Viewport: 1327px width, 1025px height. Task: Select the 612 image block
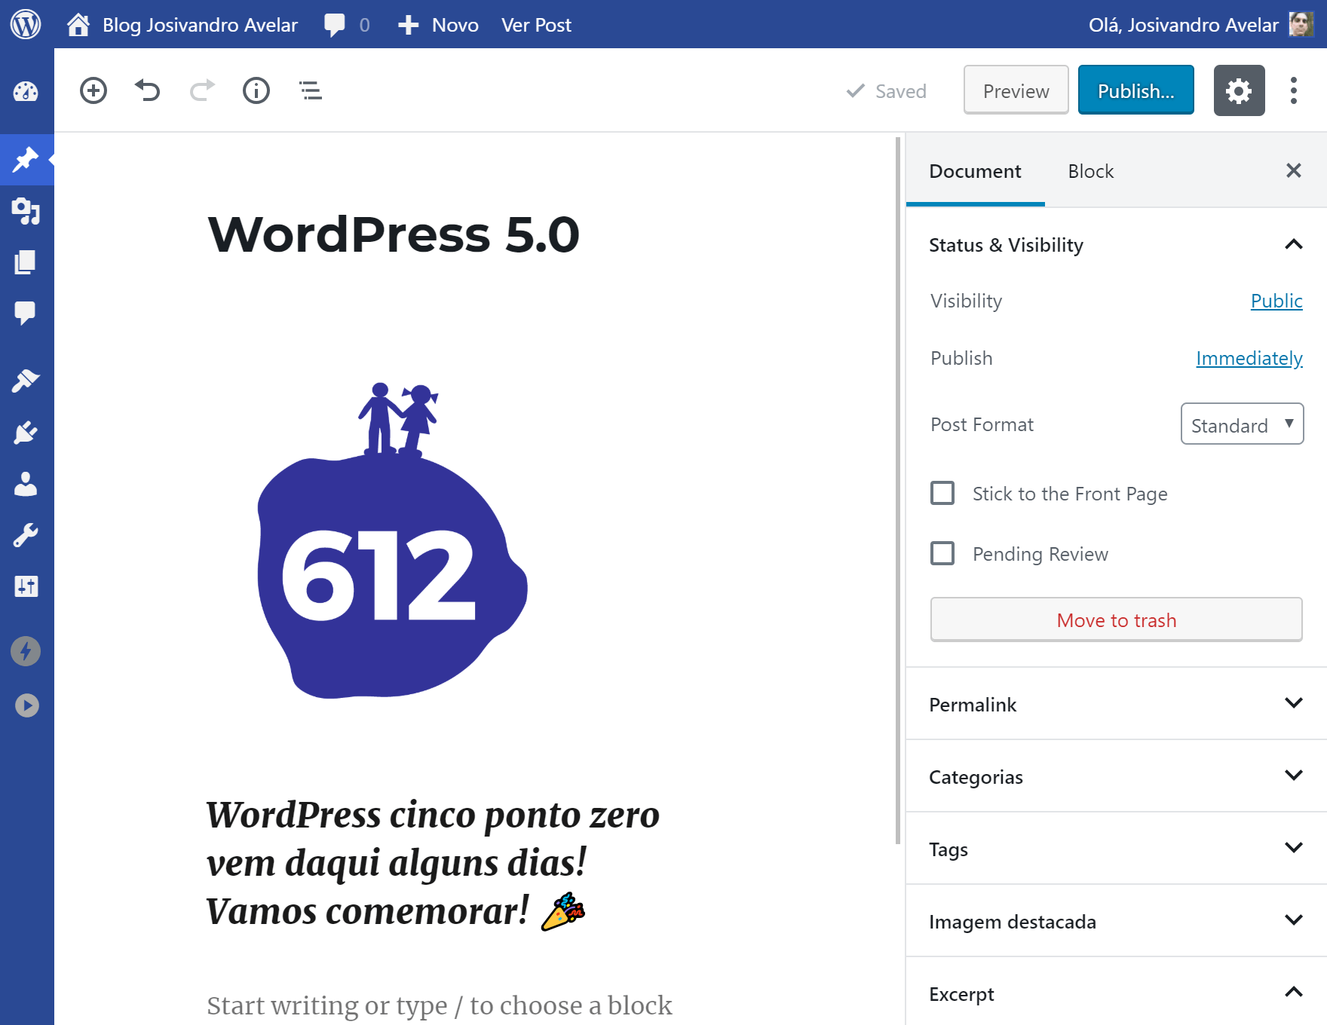click(392, 540)
